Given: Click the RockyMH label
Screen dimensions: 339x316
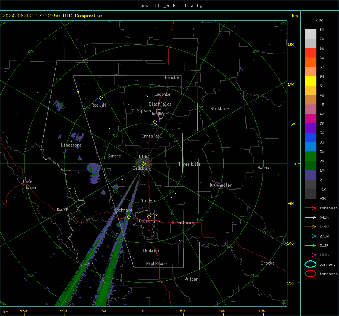Looking at the screenshot, I should [x=99, y=105].
